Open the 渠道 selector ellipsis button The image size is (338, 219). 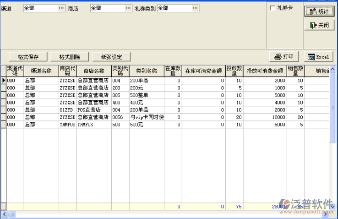point(62,8)
